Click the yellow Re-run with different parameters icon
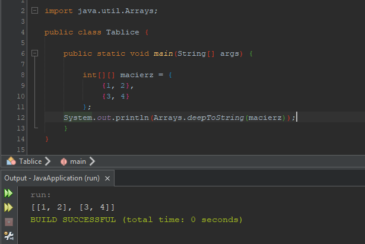The height and width of the screenshot is (244, 365). coord(8,207)
